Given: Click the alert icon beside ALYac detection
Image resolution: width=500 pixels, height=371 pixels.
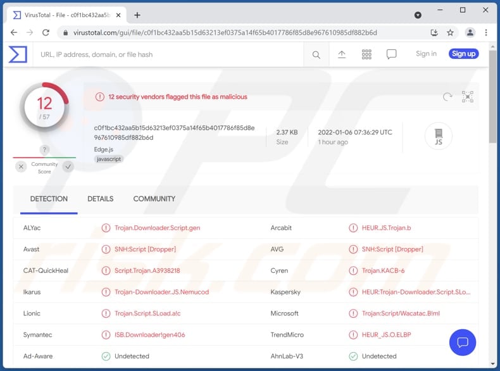Looking at the screenshot, I should click(x=106, y=228).
